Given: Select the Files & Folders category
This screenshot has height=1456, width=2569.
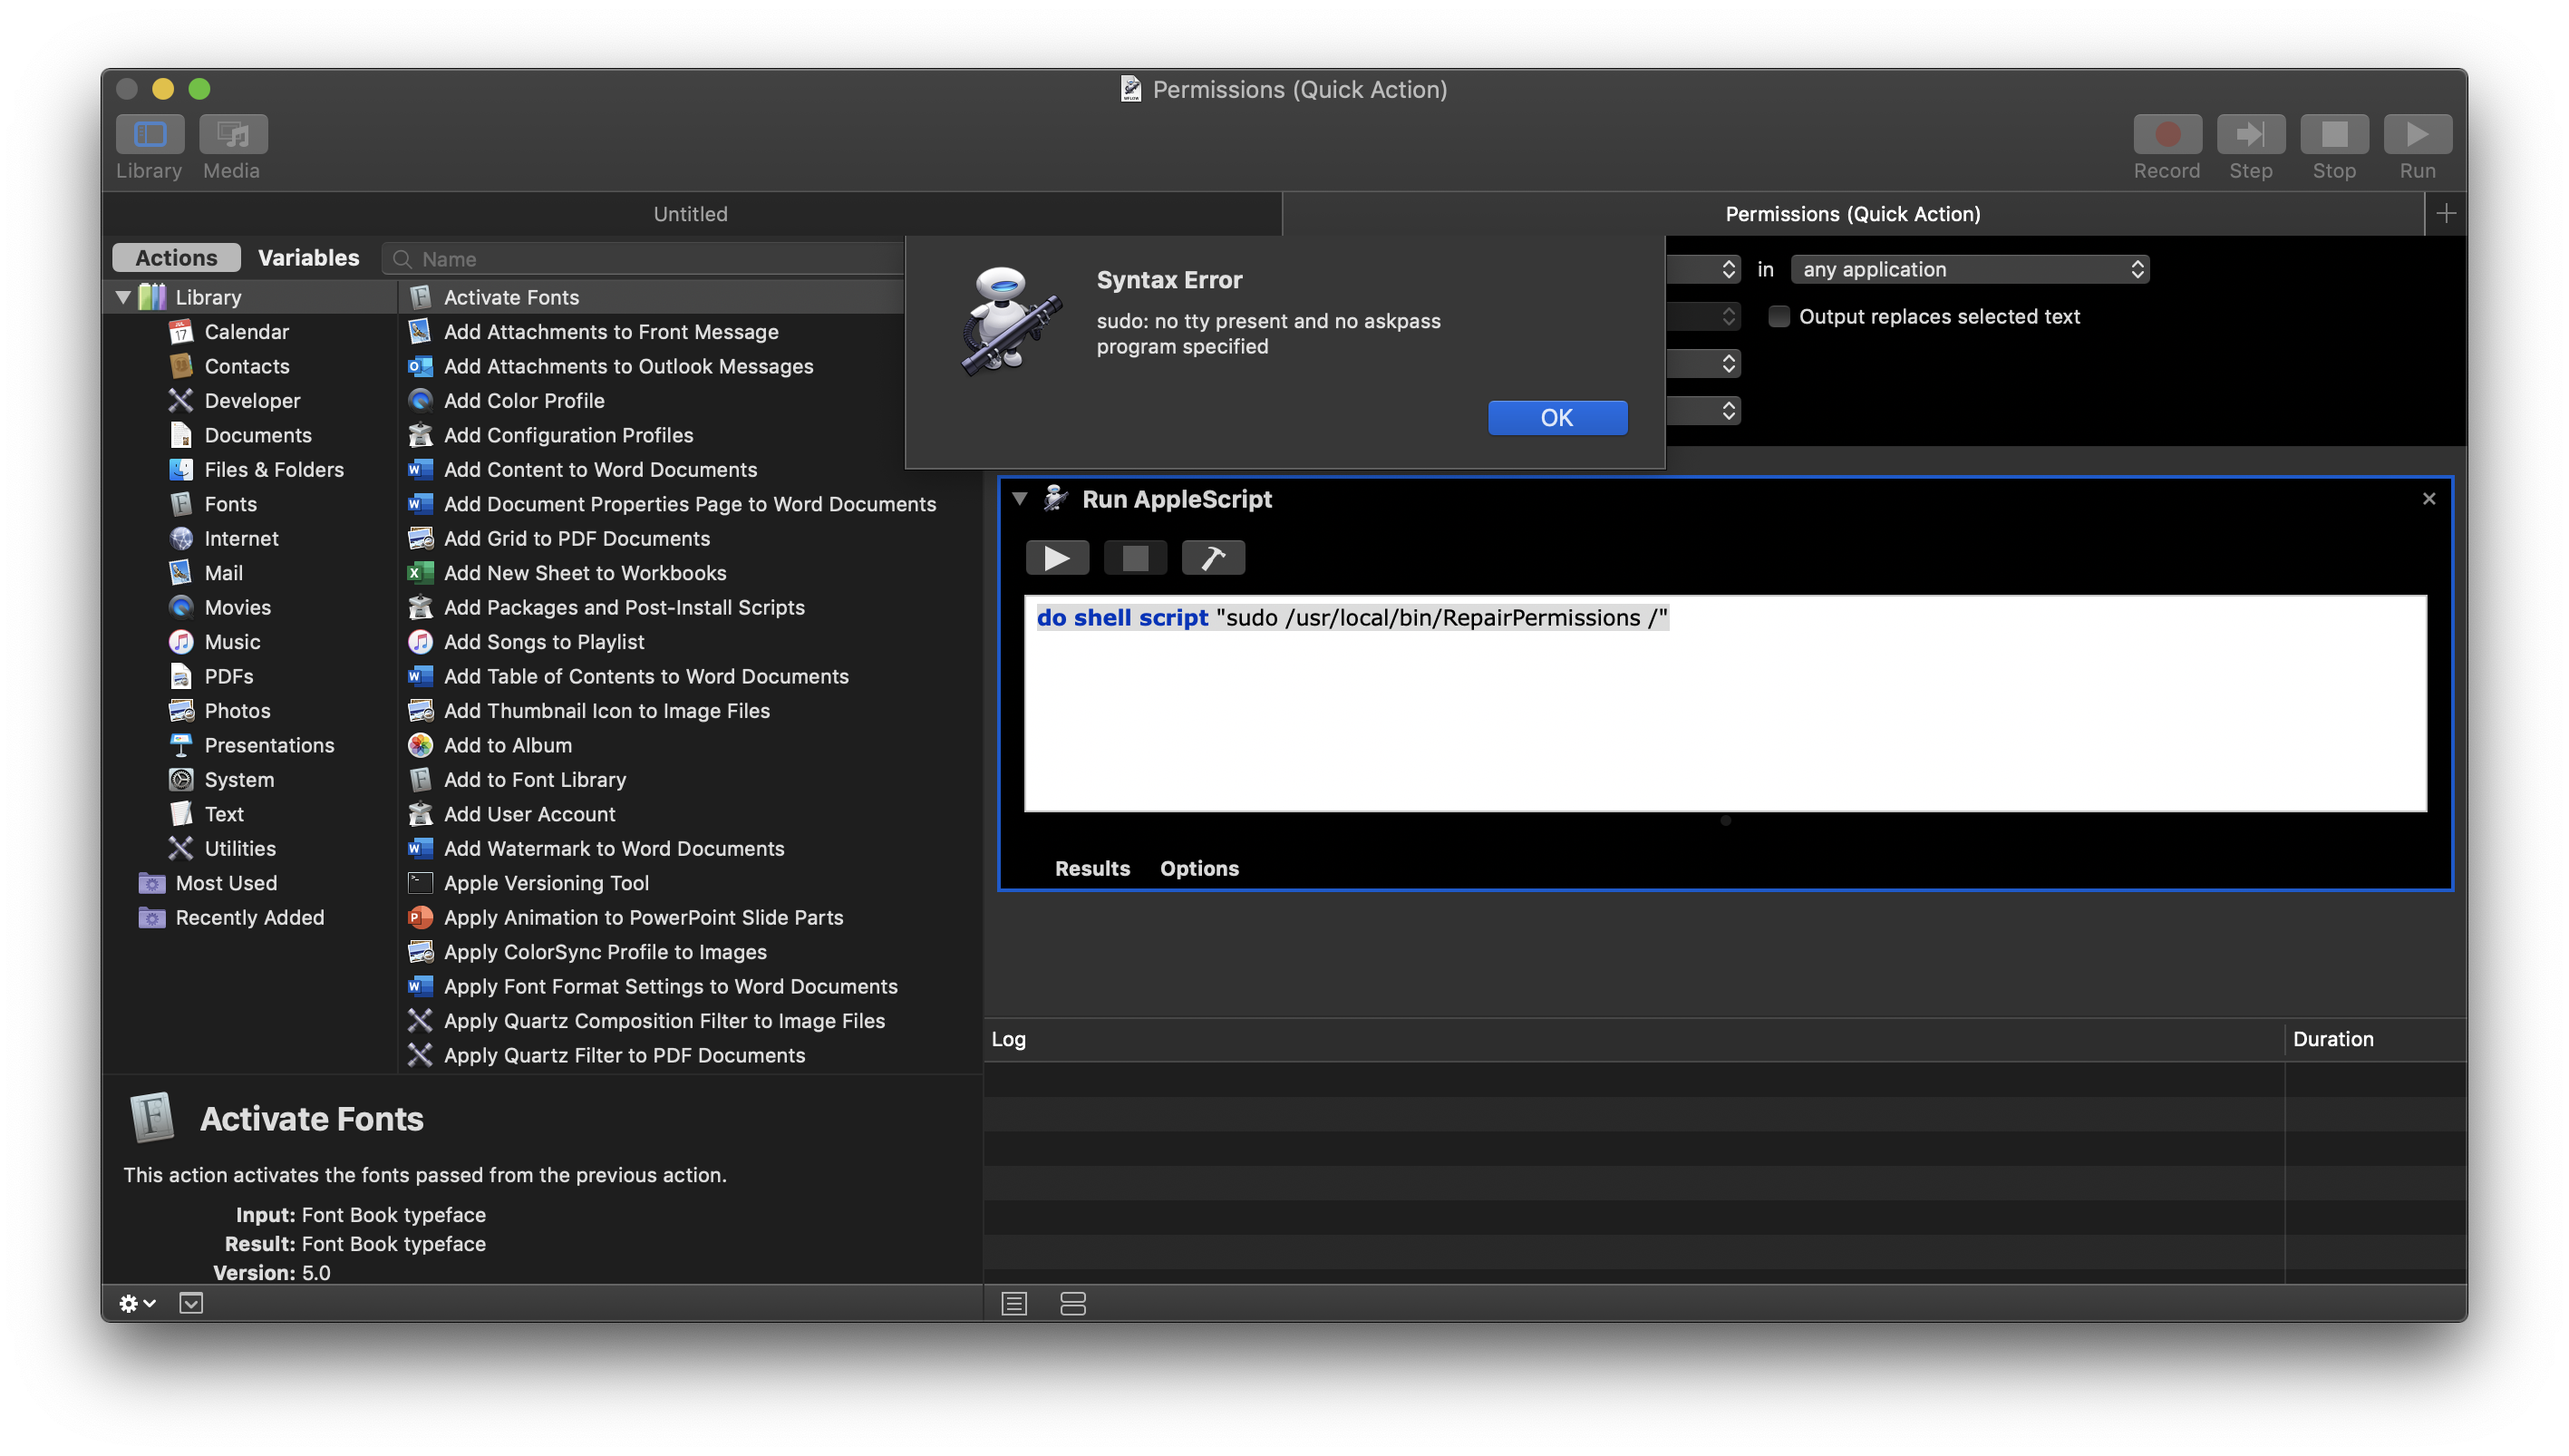Looking at the screenshot, I should 273,469.
